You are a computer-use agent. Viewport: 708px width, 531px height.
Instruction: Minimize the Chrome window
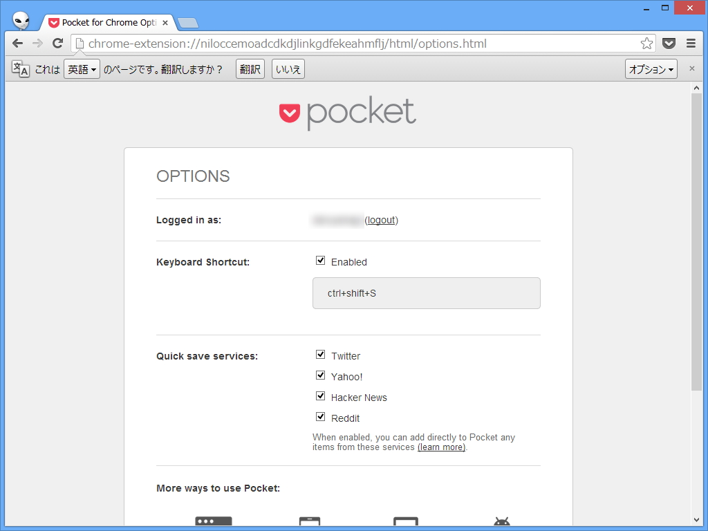click(x=646, y=8)
